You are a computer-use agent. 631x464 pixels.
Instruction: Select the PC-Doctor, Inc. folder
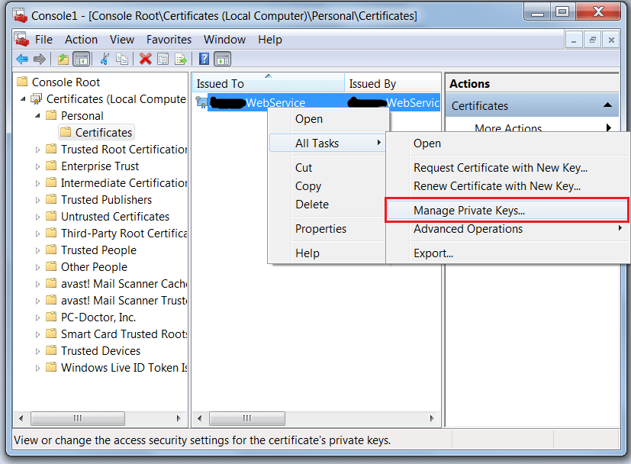92,317
